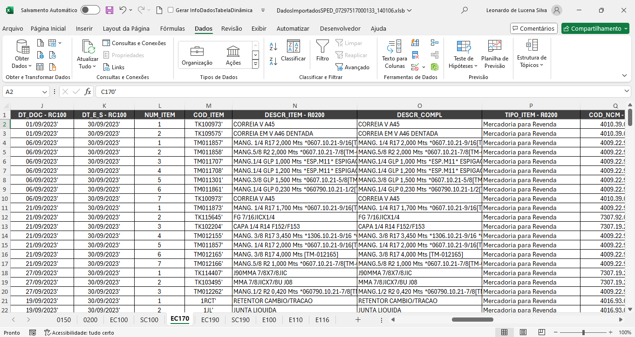
Task: Switch to the EC190 sheet tab
Action: [x=210, y=320]
